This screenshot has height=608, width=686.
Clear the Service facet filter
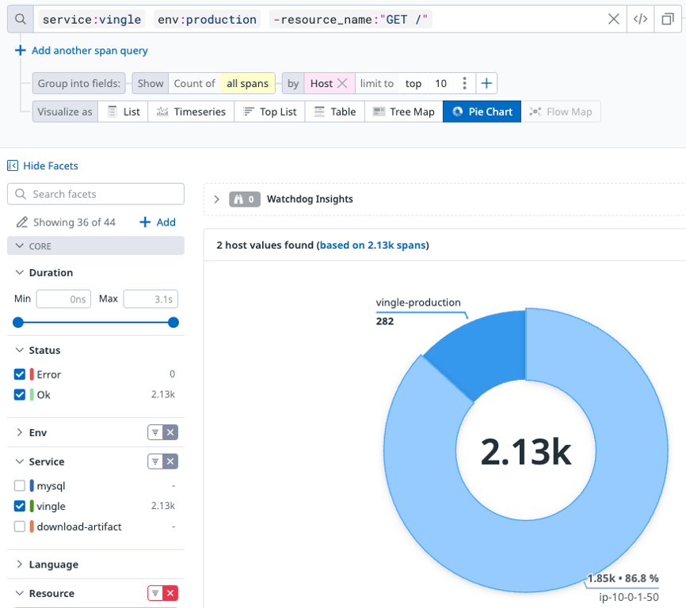[170, 461]
